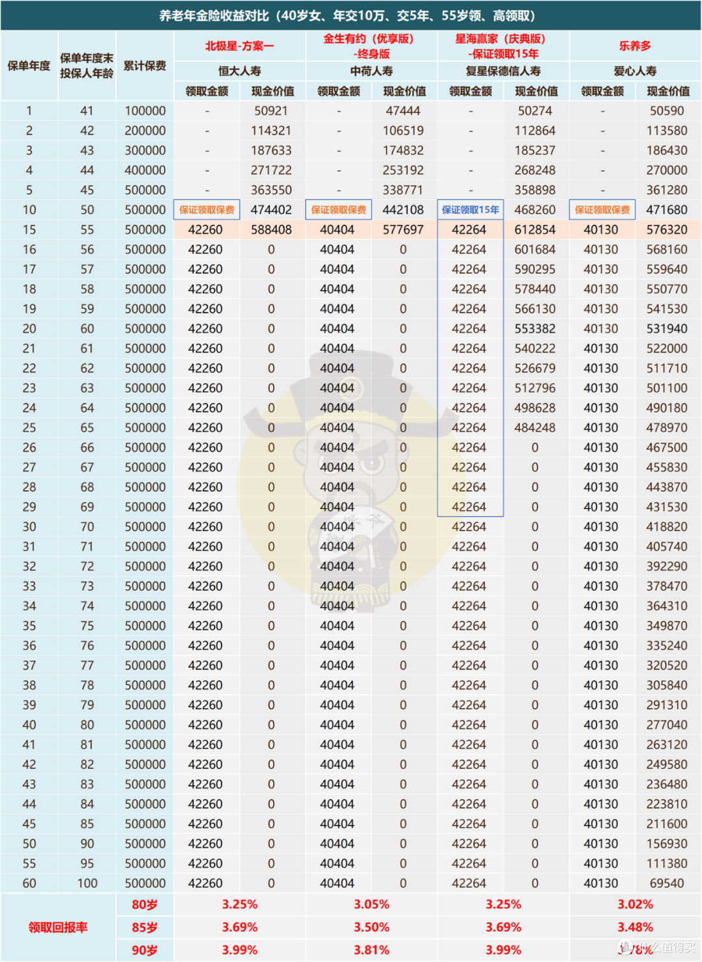This screenshot has height=962, width=702.
Task: Click the cash value 363550
Action: click(271, 190)
